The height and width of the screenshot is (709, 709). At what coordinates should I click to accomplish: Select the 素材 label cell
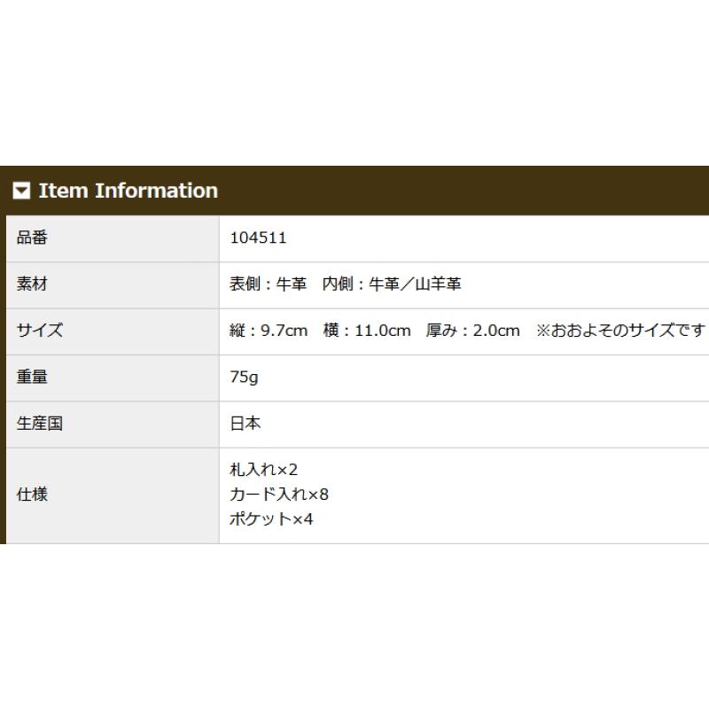pos(113,285)
